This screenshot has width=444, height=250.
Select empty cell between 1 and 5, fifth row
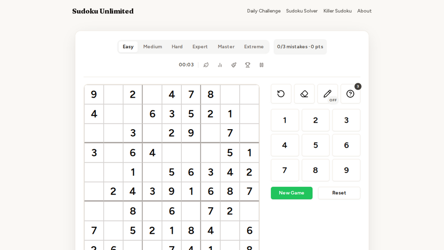(x=152, y=172)
